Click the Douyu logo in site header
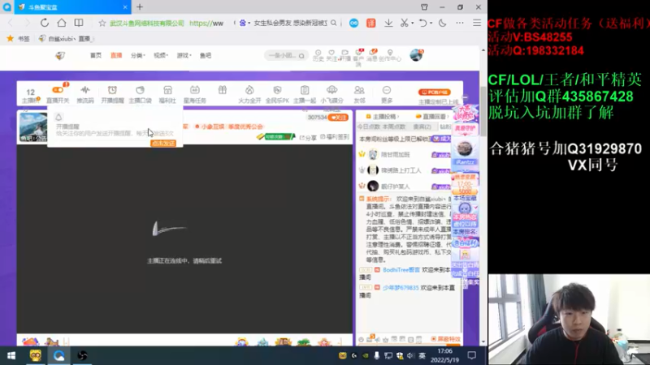 click(x=60, y=55)
